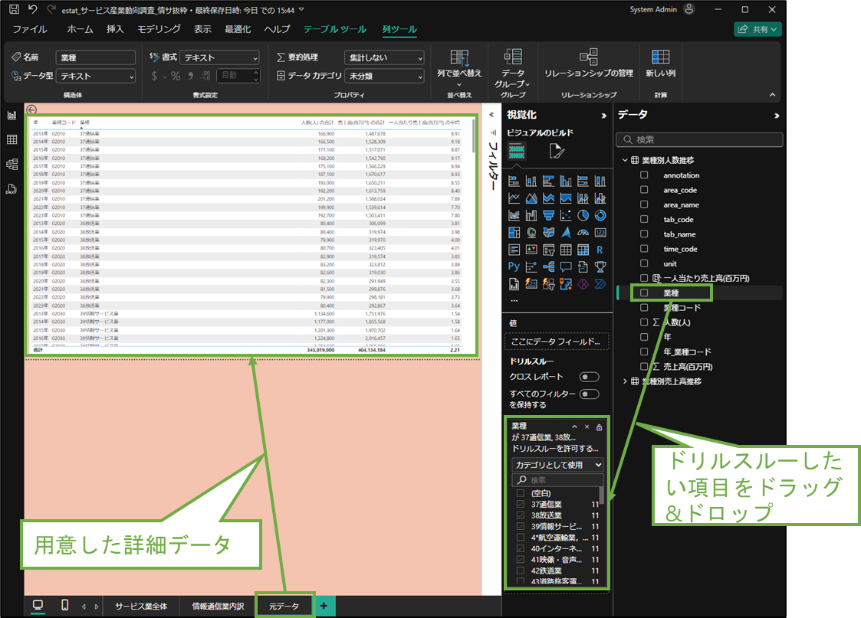Switch to the 情報通信業内訳 page tab
Viewport: 861px width, 618px height.
click(218, 606)
